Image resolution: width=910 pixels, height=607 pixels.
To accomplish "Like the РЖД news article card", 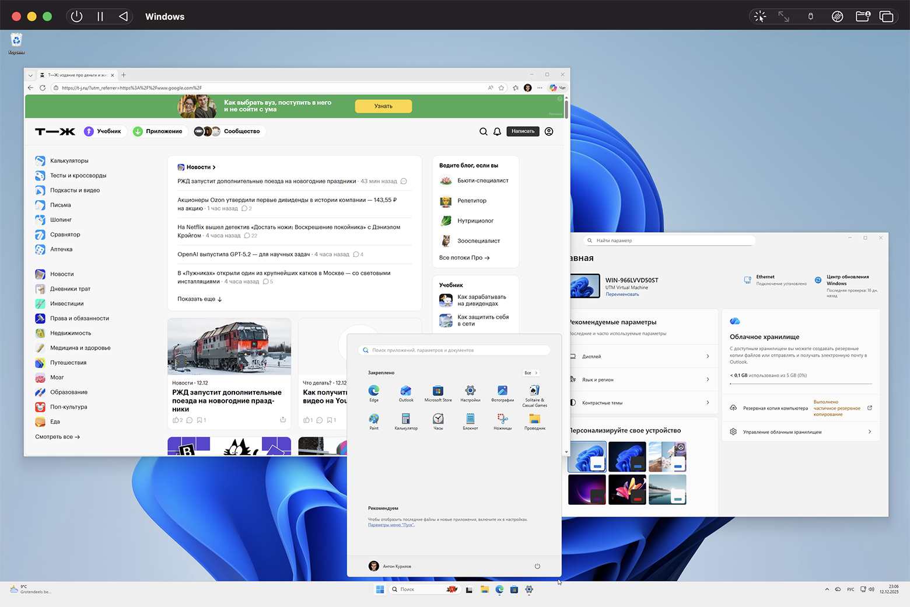I will [x=175, y=420].
